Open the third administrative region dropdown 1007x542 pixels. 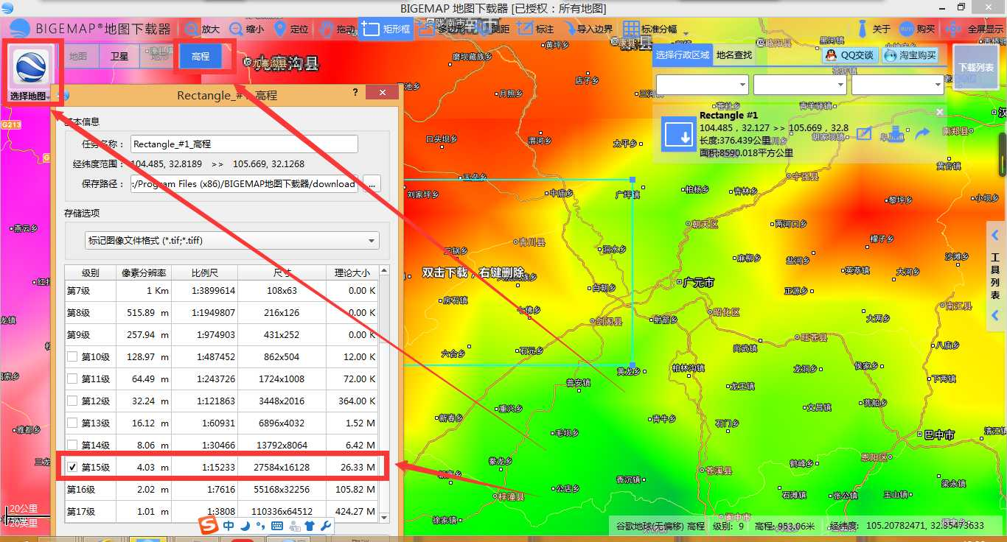[x=898, y=85]
